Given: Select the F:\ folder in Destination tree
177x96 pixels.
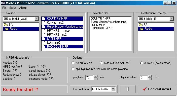Looking at the screenshot, I should tap(156, 25).
